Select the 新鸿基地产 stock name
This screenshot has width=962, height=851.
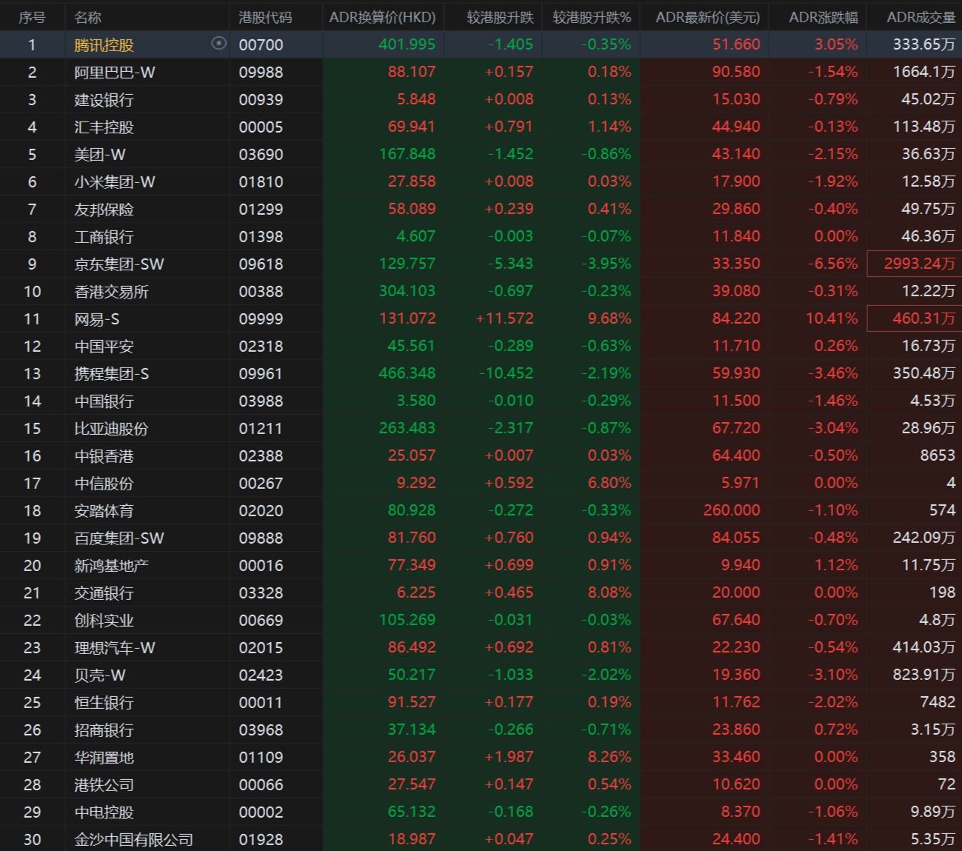111,566
